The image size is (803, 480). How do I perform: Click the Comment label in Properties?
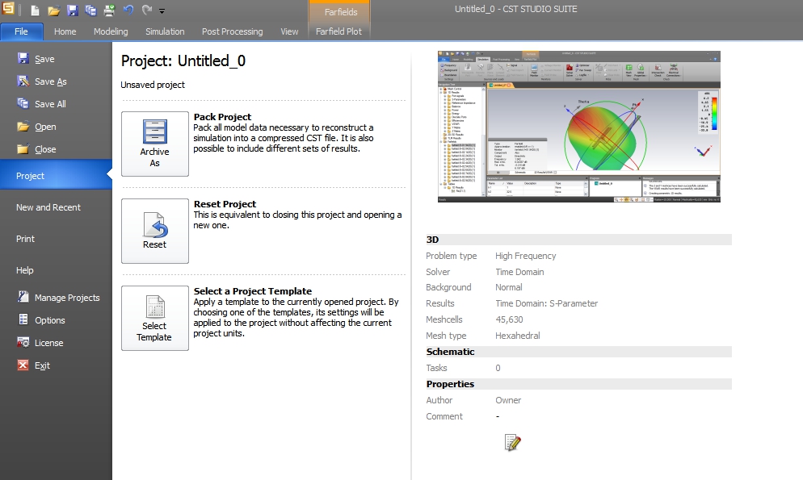[444, 416]
